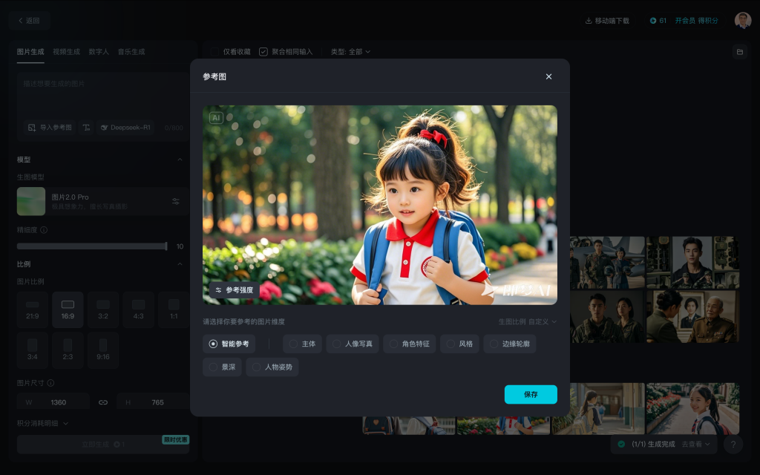Open the folder icon at top right
Screen dimensions: 760x475
pos(740,52)
